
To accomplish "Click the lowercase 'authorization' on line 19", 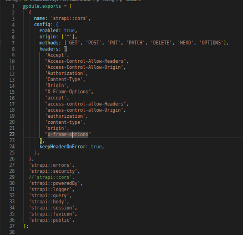I will click(65, 116).
